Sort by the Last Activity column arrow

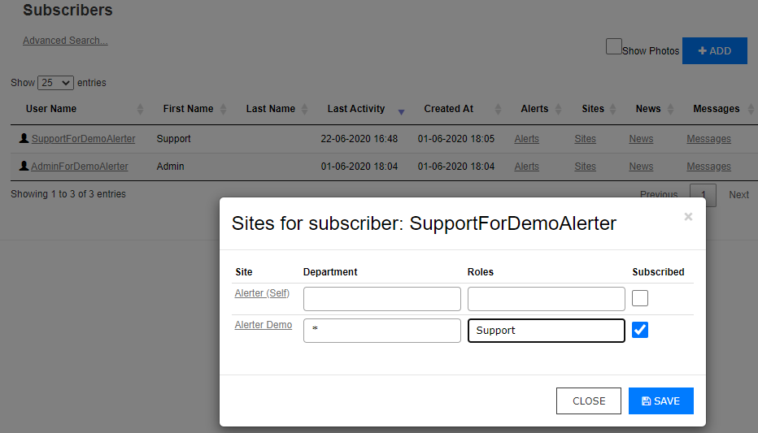pos(401,110)
